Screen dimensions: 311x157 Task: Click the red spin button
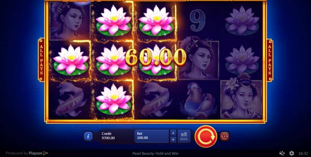(x=206, y=136)
